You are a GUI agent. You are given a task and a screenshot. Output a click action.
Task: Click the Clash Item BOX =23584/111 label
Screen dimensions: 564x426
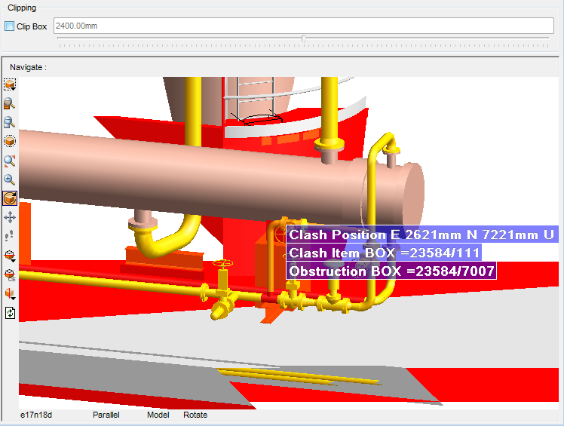click(x=384, y=253)
